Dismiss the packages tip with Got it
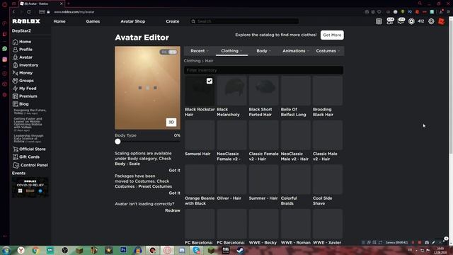453x255 pixels. click(x=174, y=193)
